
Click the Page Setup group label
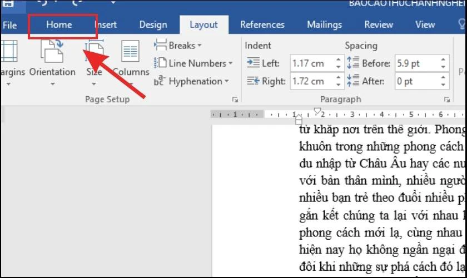(107, 99)
